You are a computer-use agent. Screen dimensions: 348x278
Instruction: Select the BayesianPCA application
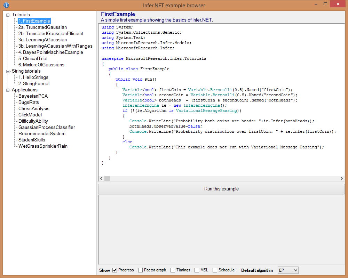point(33,96)
